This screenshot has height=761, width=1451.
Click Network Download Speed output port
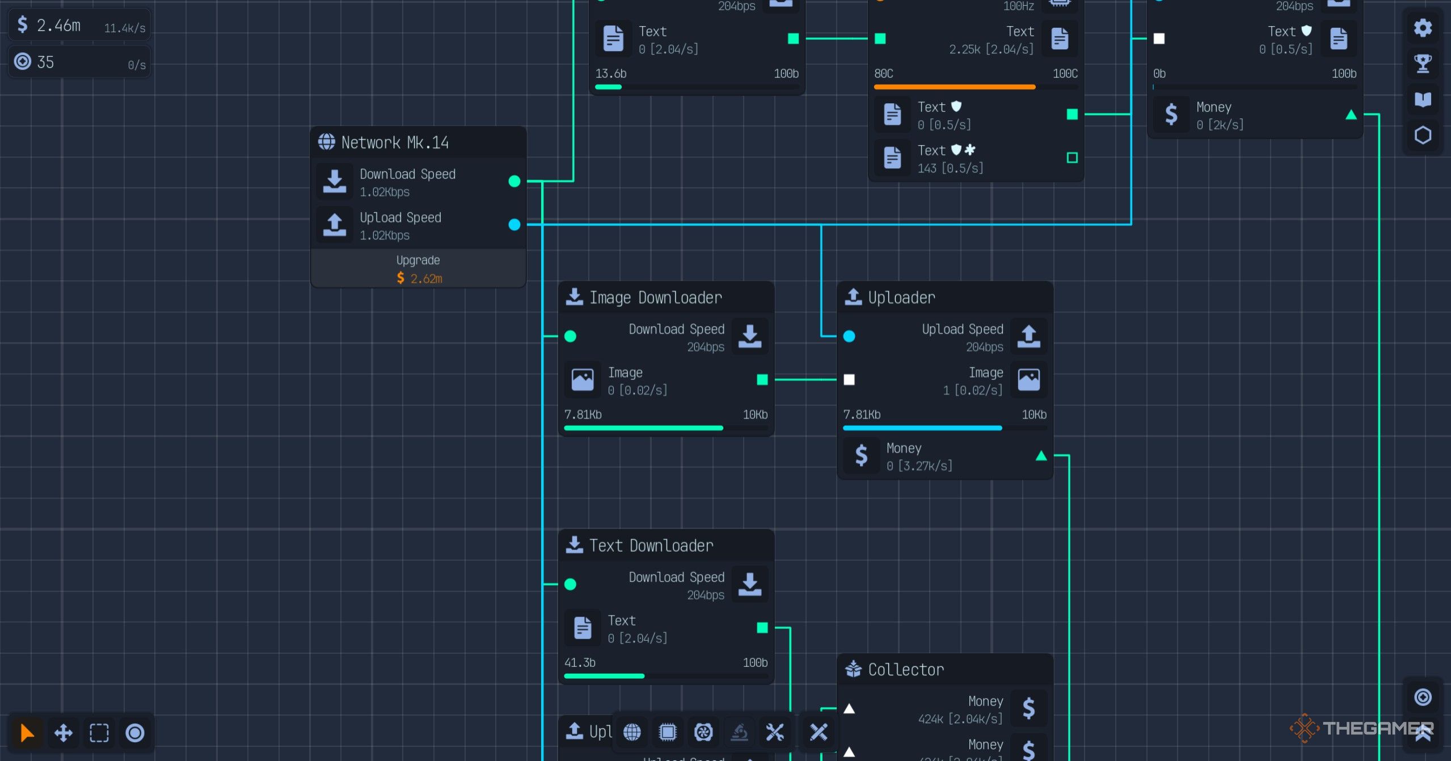click(514, 181)
